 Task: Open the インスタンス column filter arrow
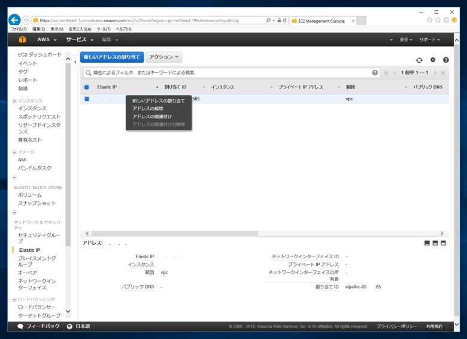click(272, 87)
